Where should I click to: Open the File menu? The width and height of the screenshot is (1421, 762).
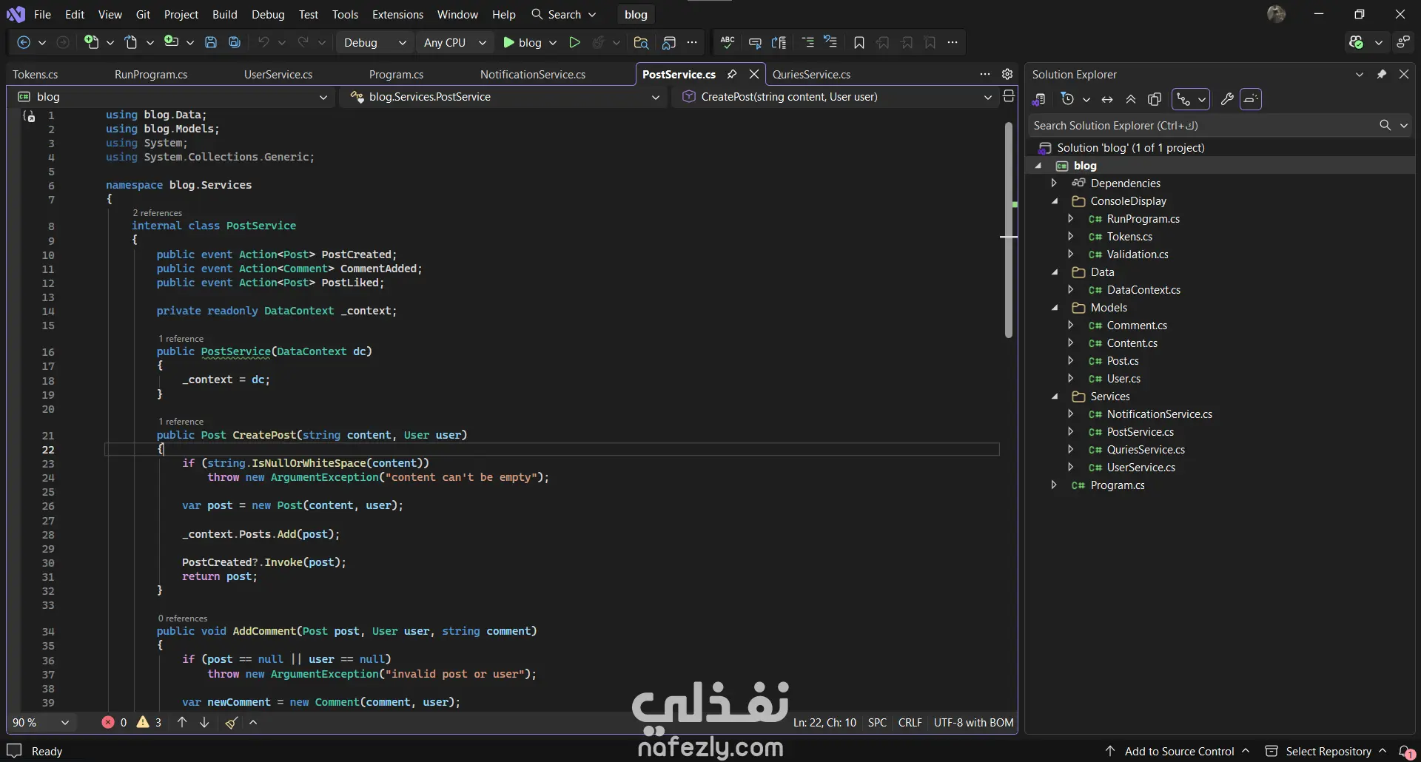click(43, 15)
